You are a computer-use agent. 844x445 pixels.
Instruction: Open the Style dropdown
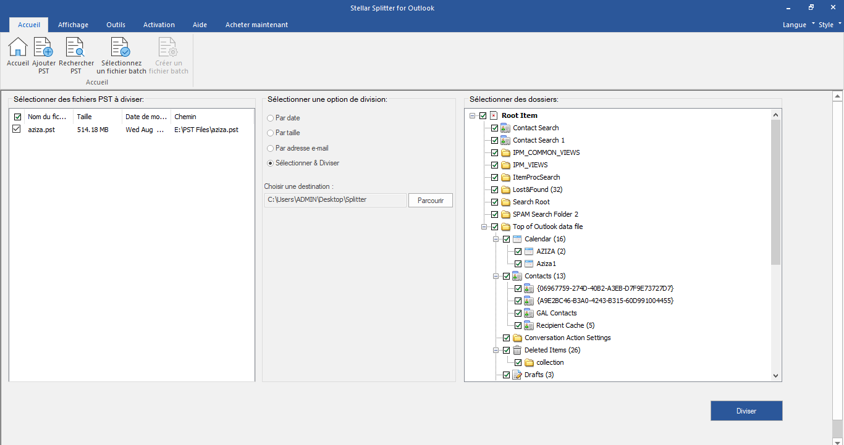coord(830,25)
